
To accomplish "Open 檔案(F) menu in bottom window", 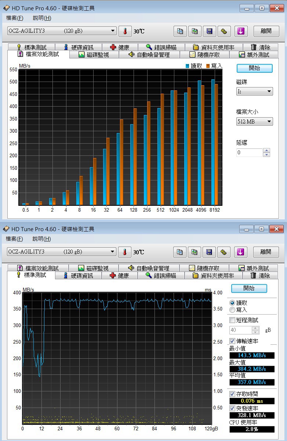I will pos(15,239).
